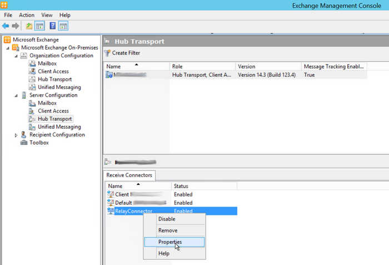
Task: Click the Up one level folder icon
Action: click(29, 26)
